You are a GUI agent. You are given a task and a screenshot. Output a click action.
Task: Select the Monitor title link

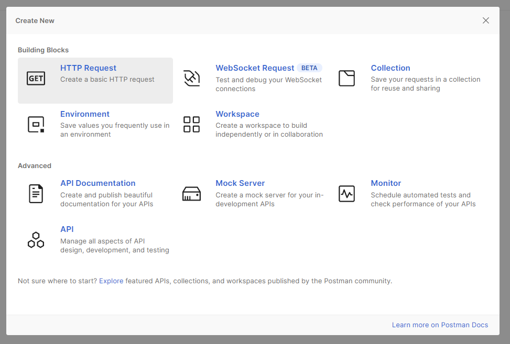[x=386, y=183]
